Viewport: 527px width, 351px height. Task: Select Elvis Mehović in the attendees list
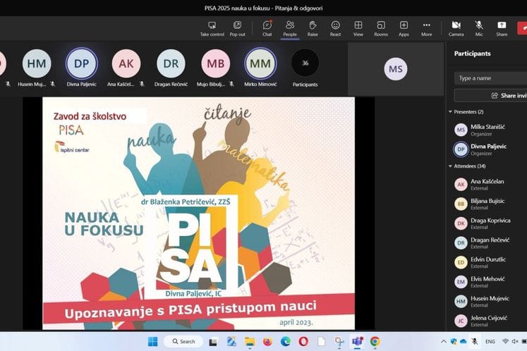[487, 282]
